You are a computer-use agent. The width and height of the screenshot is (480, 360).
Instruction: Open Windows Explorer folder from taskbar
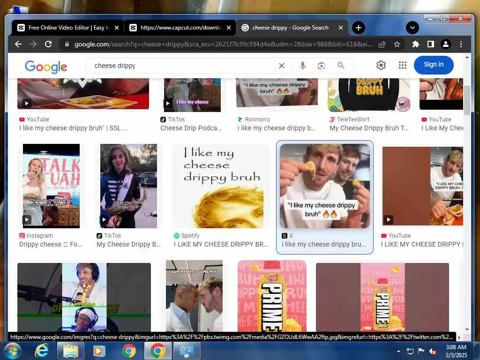coord(71,351)
